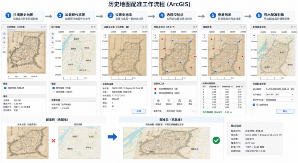The width and height of the screenshot is (298, 163).
Task: Maximize the 残差检查 window
Action: (241, 27)
